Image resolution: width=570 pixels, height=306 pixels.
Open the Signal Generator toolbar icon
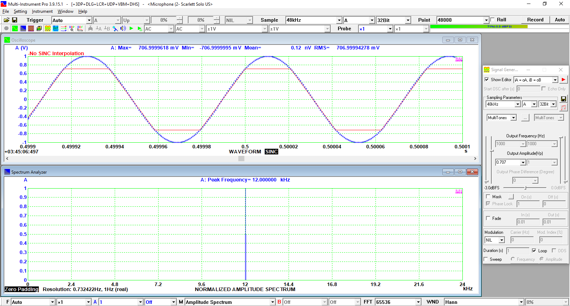coord(47,29)
